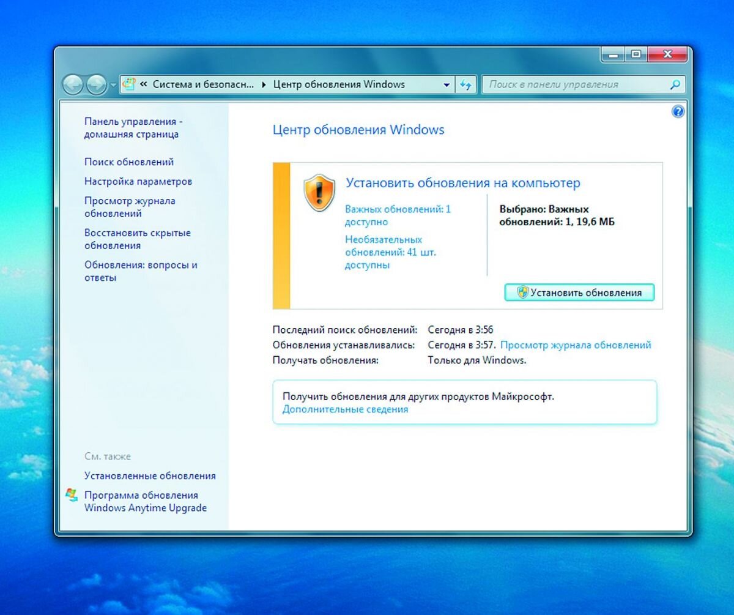This screenshot has width=734, height=615.
Task: Click the Control Panel icon in the address bar
Action: coord(128,84)
